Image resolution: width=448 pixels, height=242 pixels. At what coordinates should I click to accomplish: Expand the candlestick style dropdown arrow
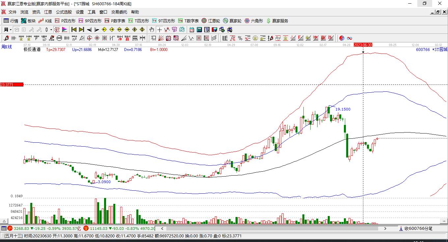click(x=51, y=30)
